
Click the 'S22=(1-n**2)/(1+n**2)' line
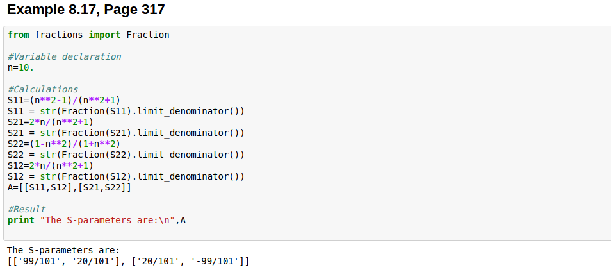(x=64, y=144)
